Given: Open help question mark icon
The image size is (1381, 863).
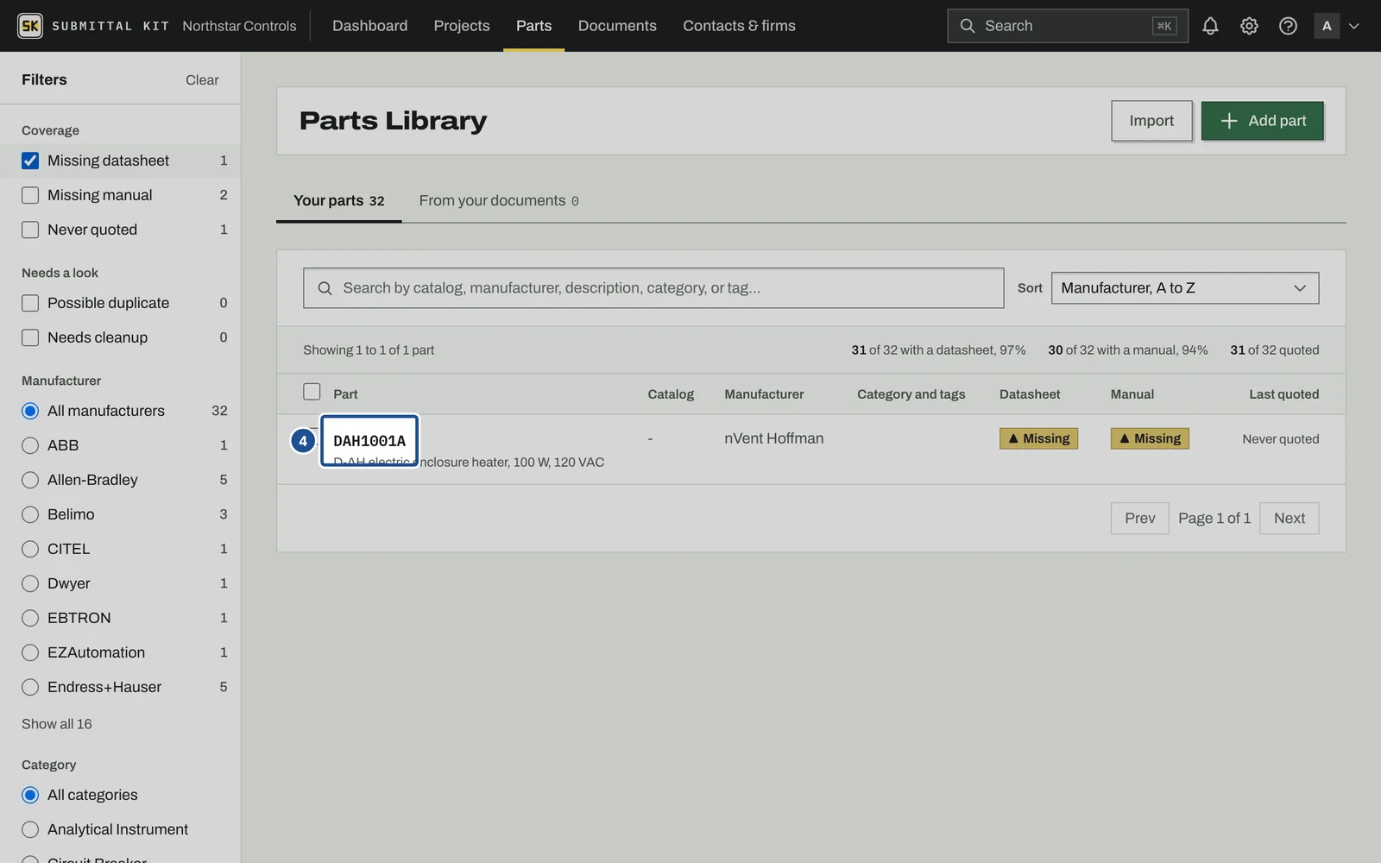Looking at the screenshot, I should point(1288,26).
